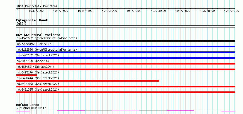Click nsv6421365 (Sedlazeck2020) label

coord(38,90)
